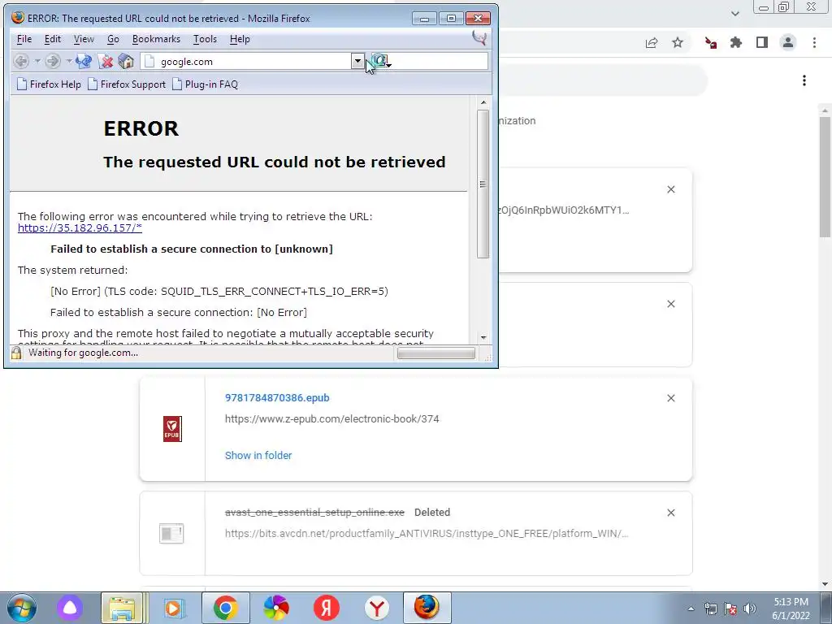
Task: Remove the avast_one_essential_setup download entry
Action: [670, 513]
